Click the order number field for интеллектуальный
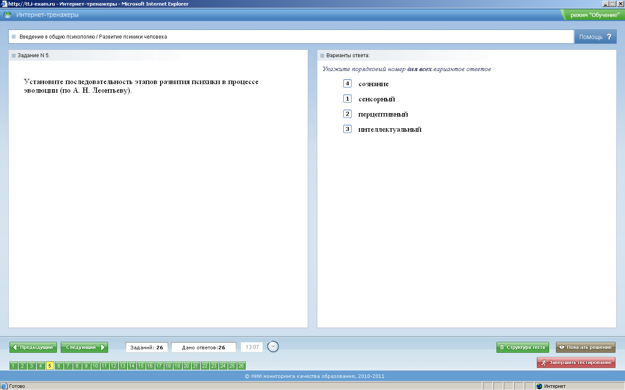Screen dimensions: 625x390 (x=347, y=129)
